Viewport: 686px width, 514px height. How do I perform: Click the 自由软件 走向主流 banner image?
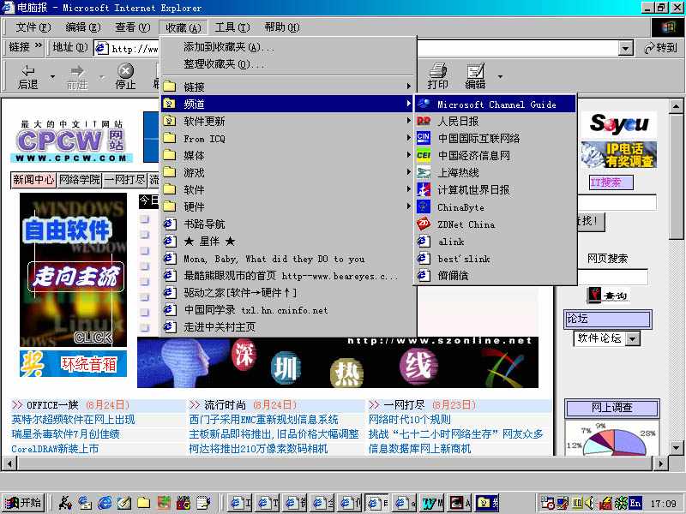tap(73, 270)
